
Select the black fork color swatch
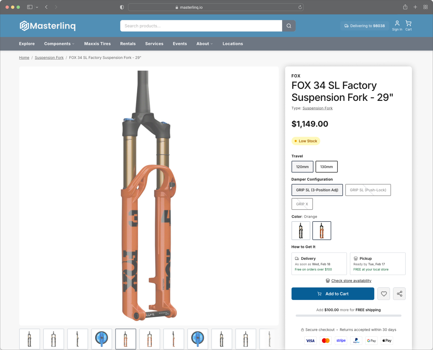pos(301,231)
